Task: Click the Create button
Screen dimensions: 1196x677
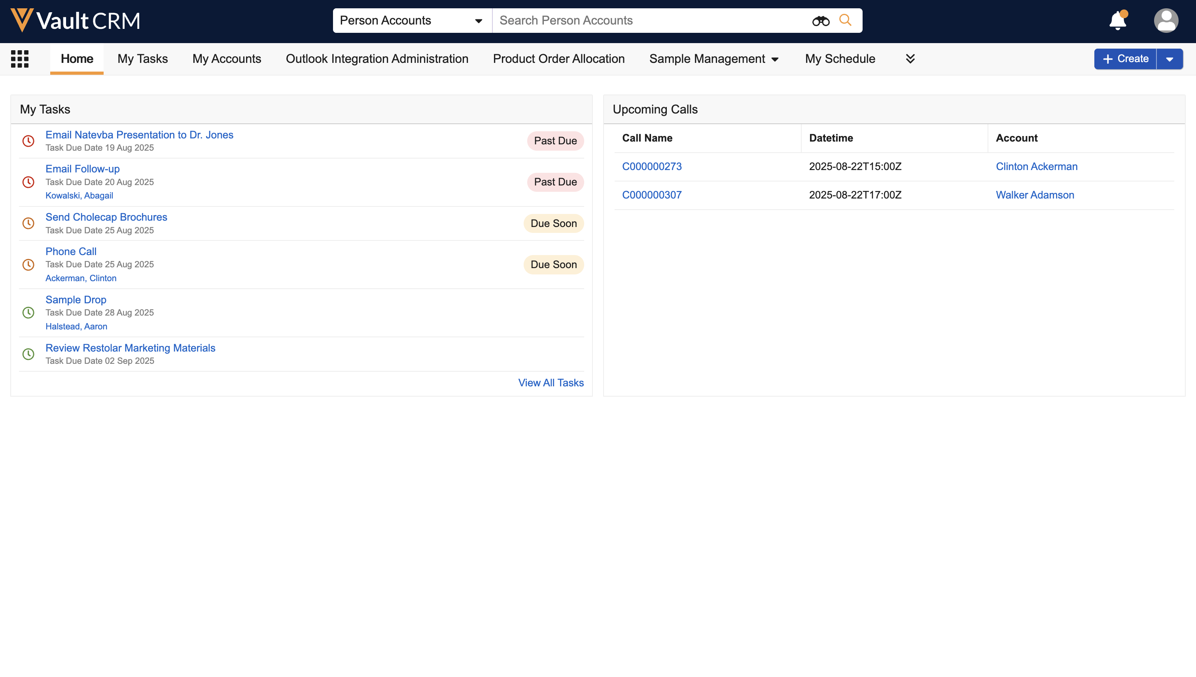Action: [x=1124, y=59]
